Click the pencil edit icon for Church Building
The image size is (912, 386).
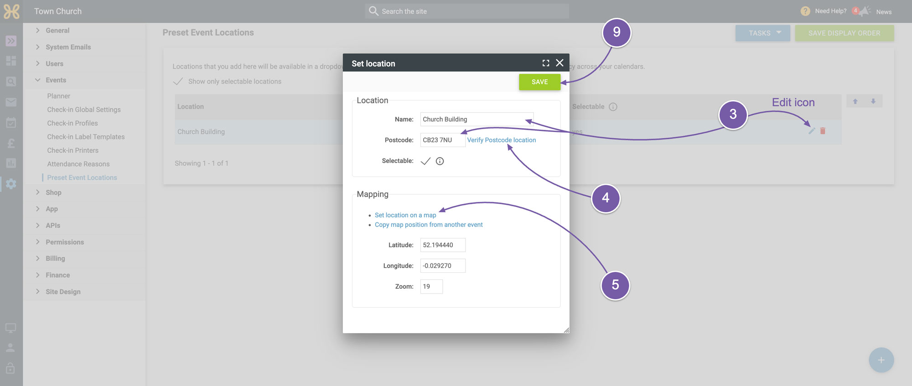(x=812, y=131)
